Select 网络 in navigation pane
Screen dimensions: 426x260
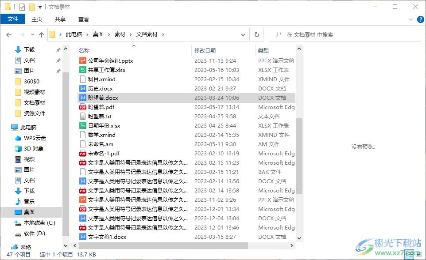coord(26,247)
